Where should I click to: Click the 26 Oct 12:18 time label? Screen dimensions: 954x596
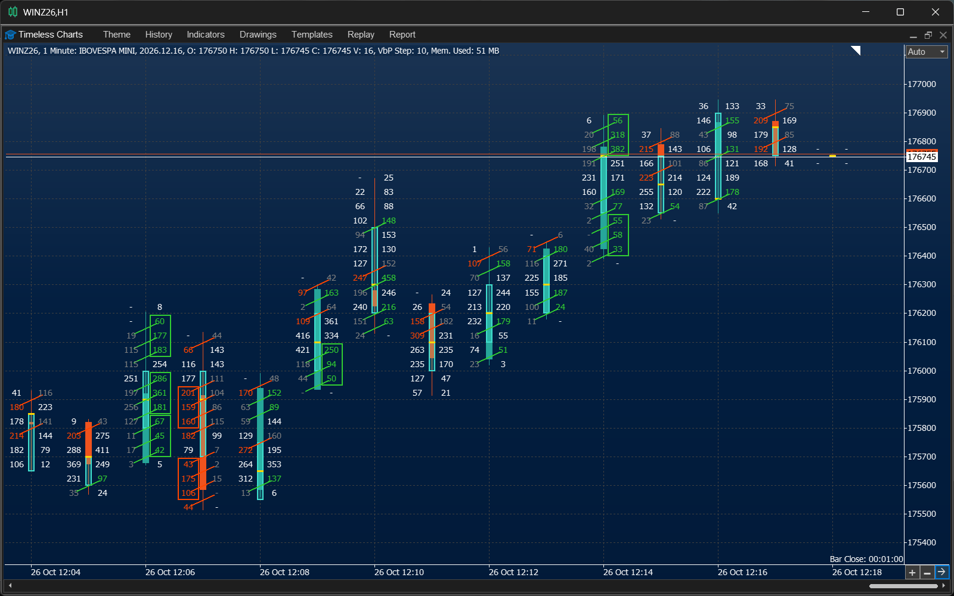[x=857, y=572]
